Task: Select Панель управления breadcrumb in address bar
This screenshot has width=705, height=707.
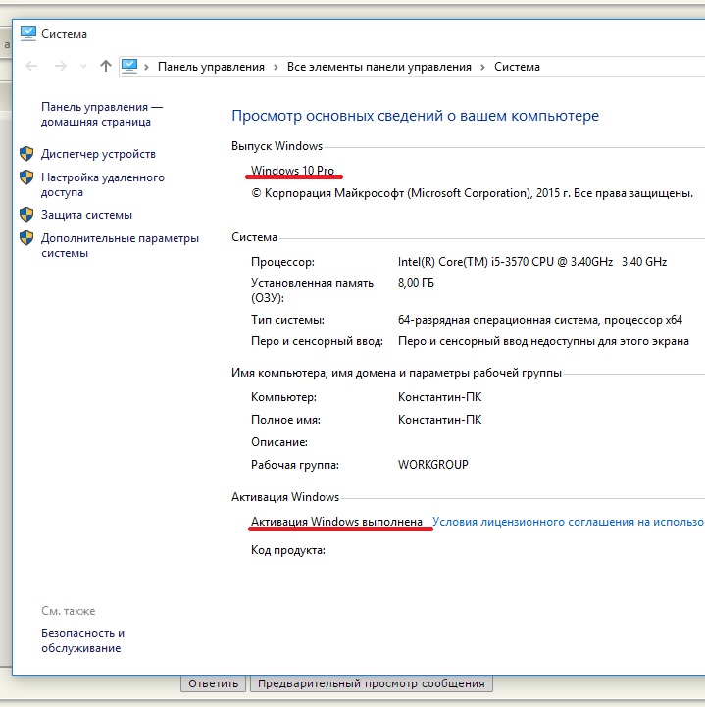Action: 211,67
